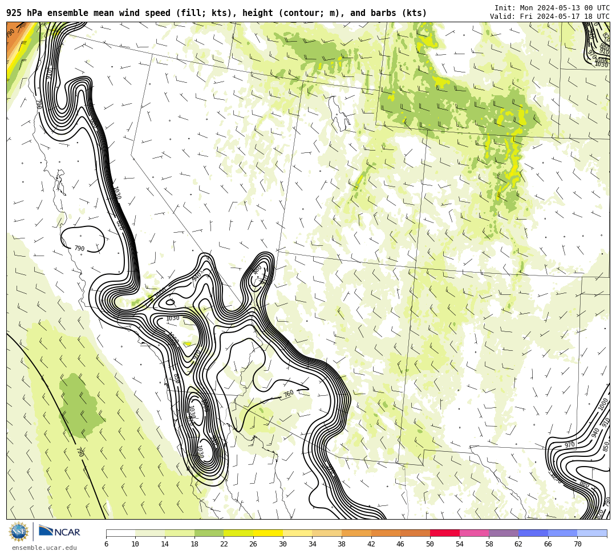
Task: Click the colorbar tick label '34'
Action: tap(312, 544)
